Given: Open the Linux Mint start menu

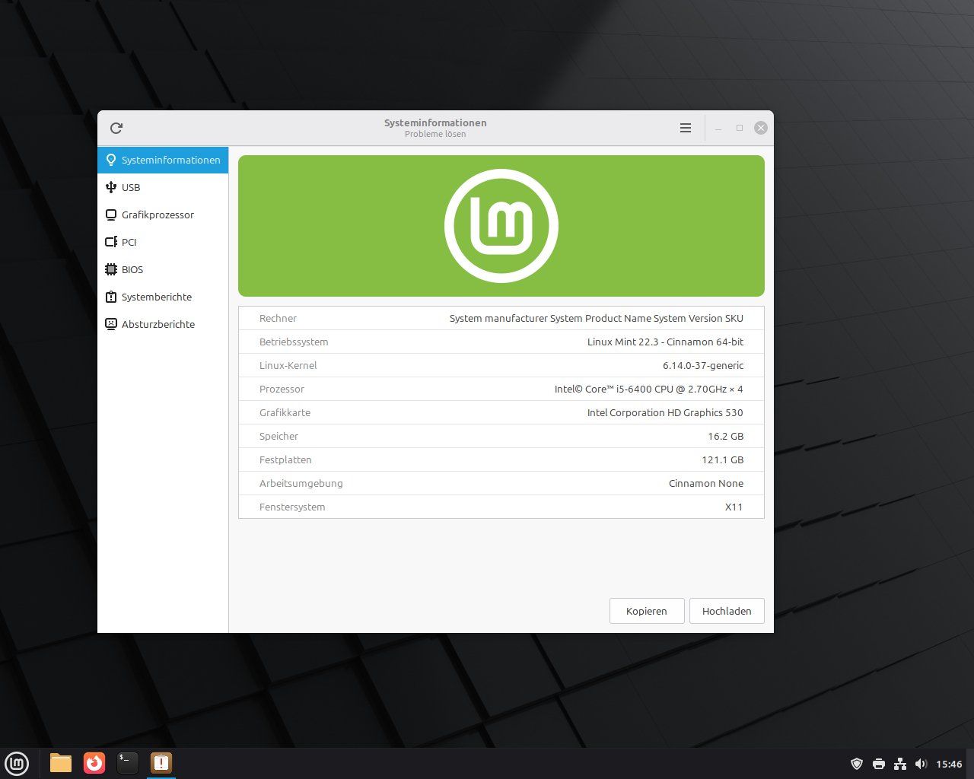Looking at the screenshot, I should click(17, 763).
